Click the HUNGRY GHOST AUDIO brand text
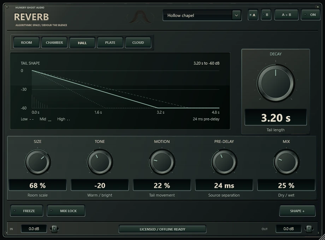 point(30,7)
